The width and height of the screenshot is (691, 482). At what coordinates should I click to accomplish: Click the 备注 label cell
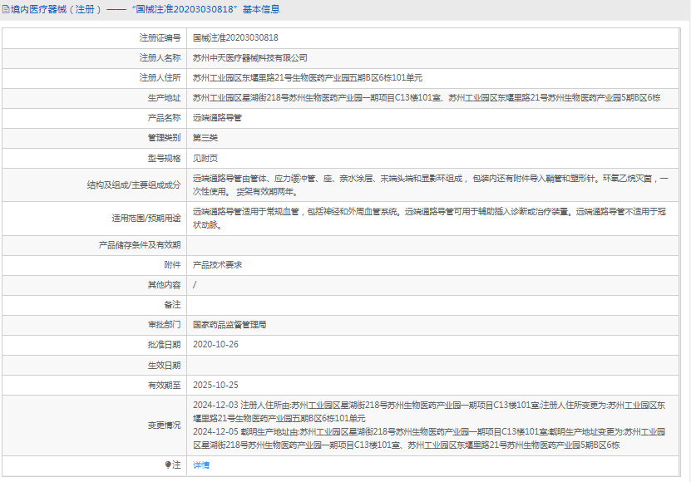point(94,305)
